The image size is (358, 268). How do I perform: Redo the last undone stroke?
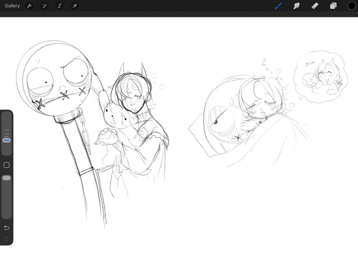tap(7, 239)
